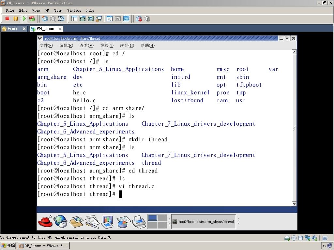This screenshot has width=334, height=250.
Task: Toggle the sidebar panel view icon
Action: coord(74,19)
